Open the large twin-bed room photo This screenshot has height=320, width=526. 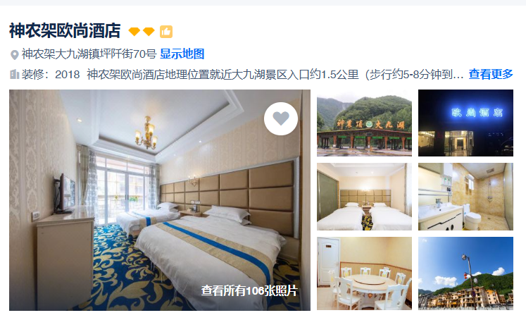pos(160,199)
